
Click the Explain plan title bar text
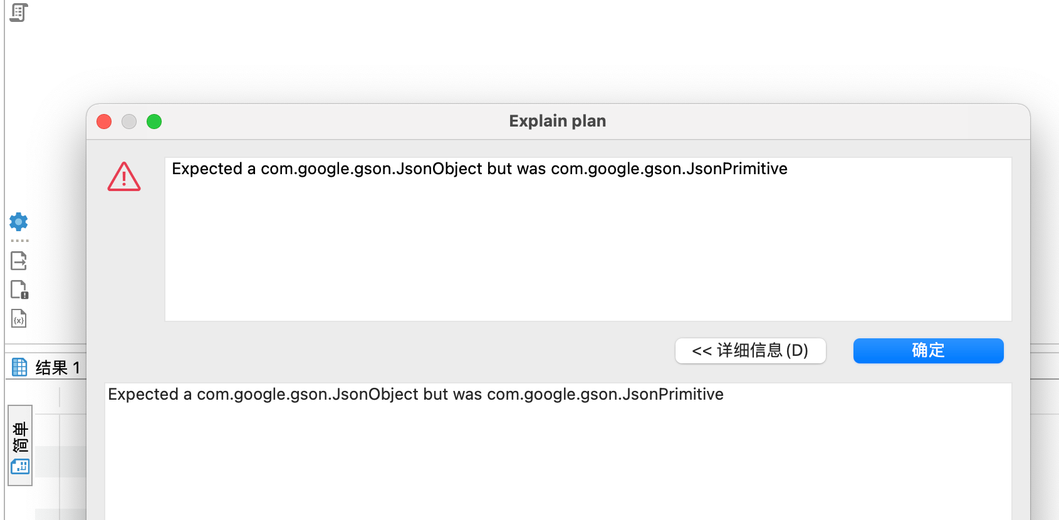pos(556,120)
